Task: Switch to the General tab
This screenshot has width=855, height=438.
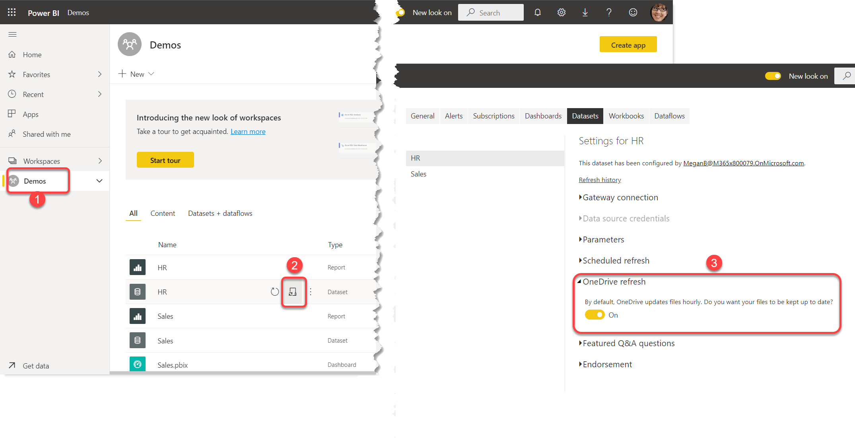Action: 422,116
